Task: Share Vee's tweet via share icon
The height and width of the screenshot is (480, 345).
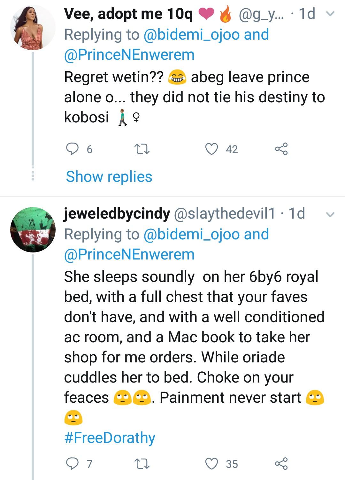Action: (281, 149)
